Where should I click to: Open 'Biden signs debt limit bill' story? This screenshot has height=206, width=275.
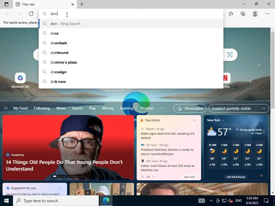pos(168,136)
